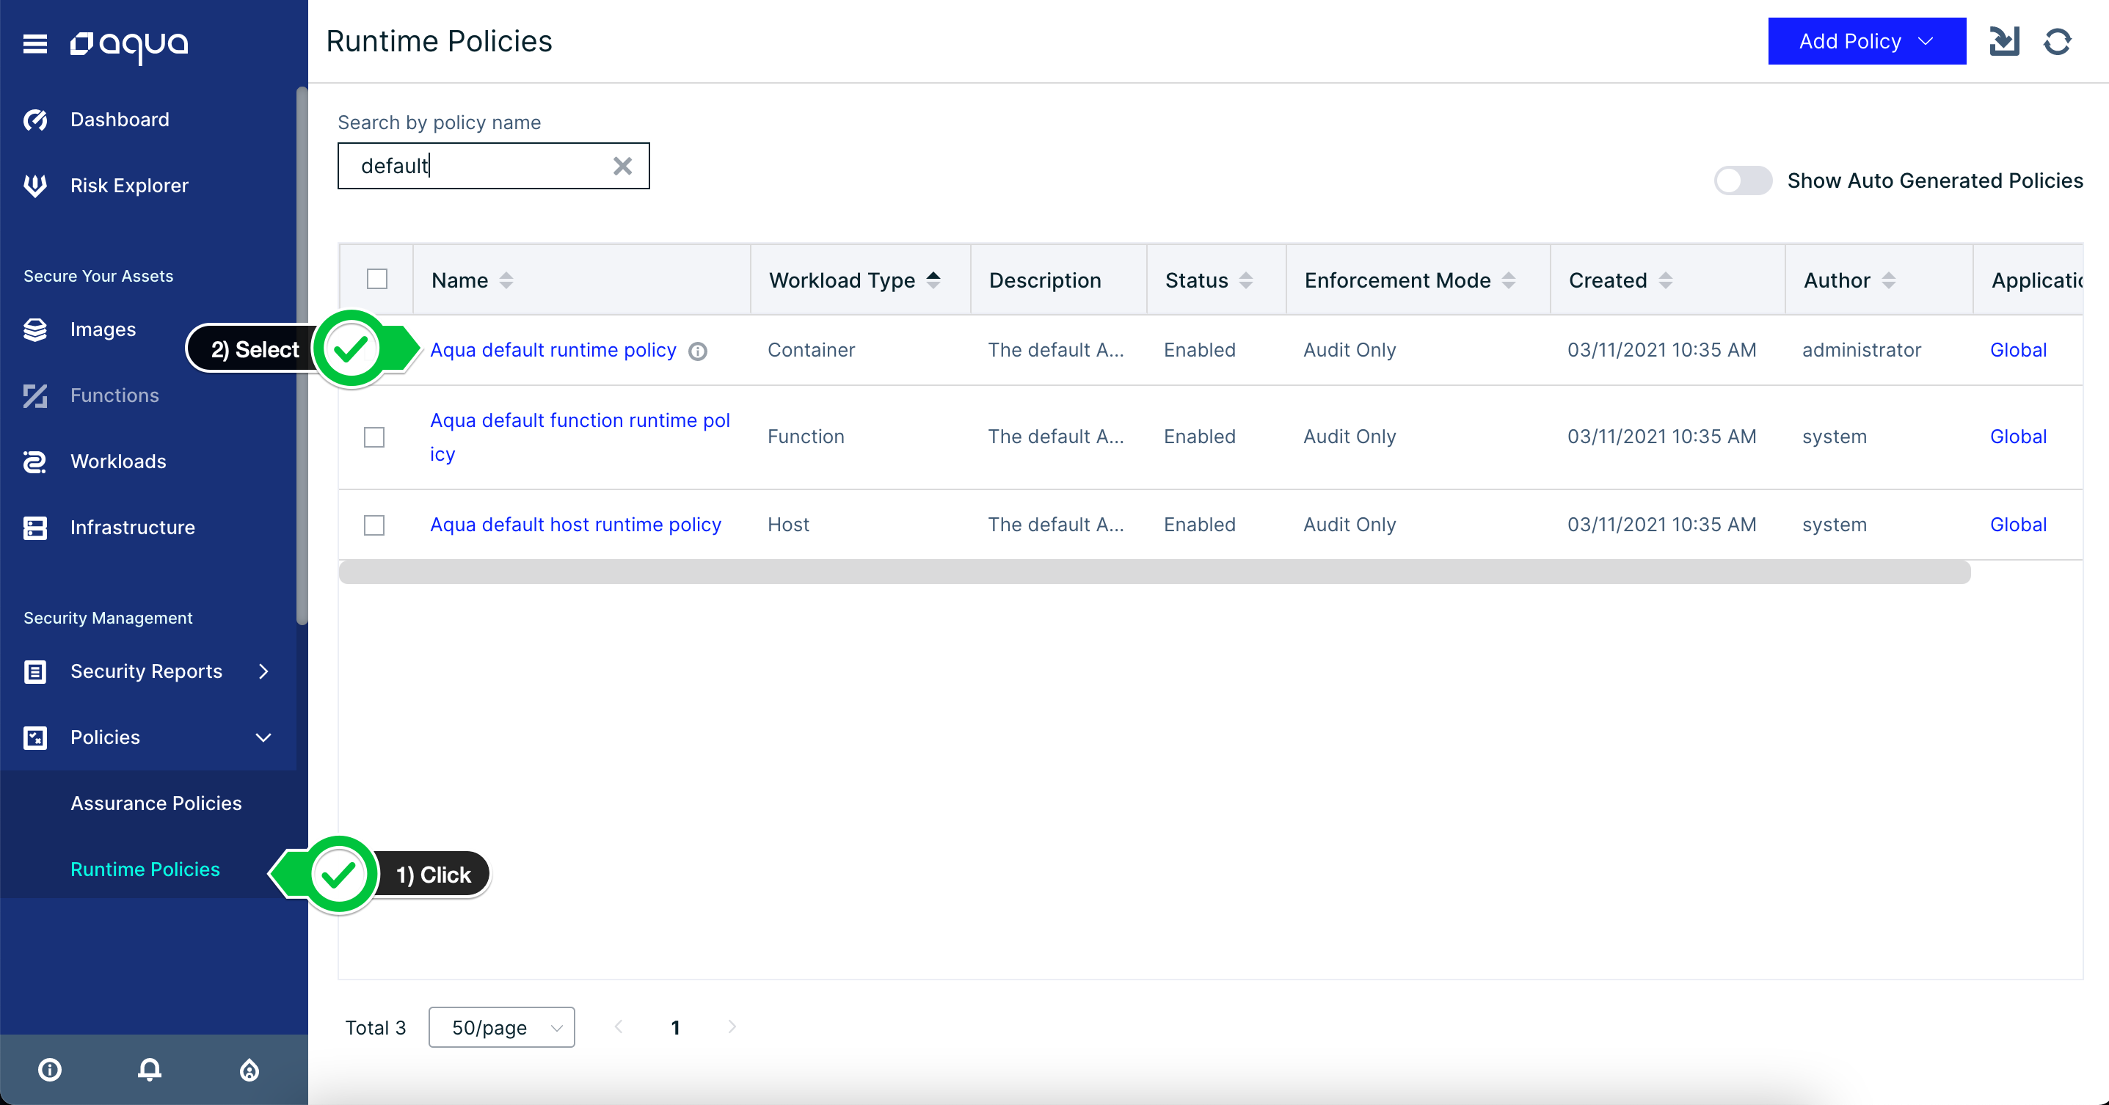
Task: Open the hamburger menu icon
Action: (34, 43)
